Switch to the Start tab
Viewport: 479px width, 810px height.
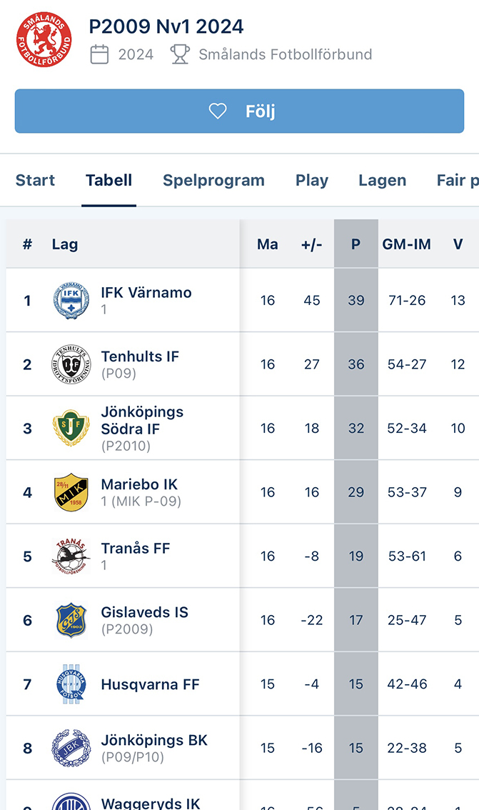pos(35,181)
